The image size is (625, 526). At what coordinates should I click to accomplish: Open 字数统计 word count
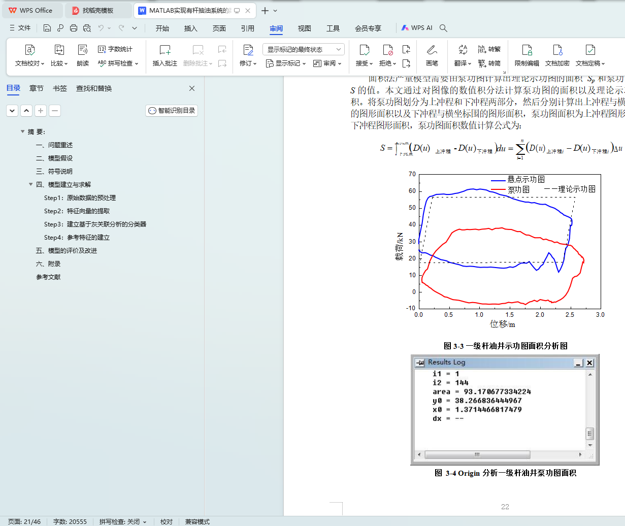tap(115, 49)
